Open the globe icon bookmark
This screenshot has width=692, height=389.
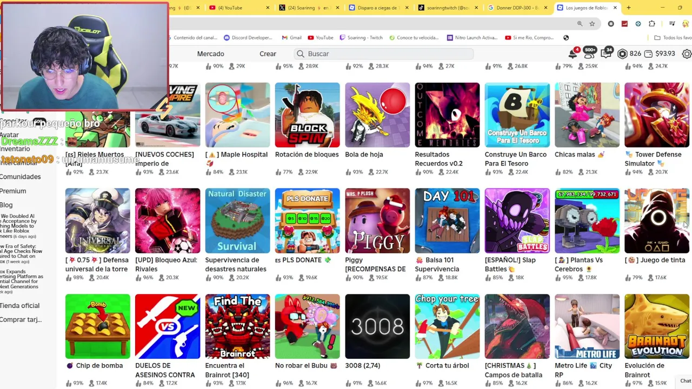click(x=566, y=38)
